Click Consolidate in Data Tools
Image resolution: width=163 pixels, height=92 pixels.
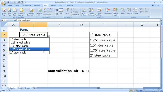click(107, 11)
